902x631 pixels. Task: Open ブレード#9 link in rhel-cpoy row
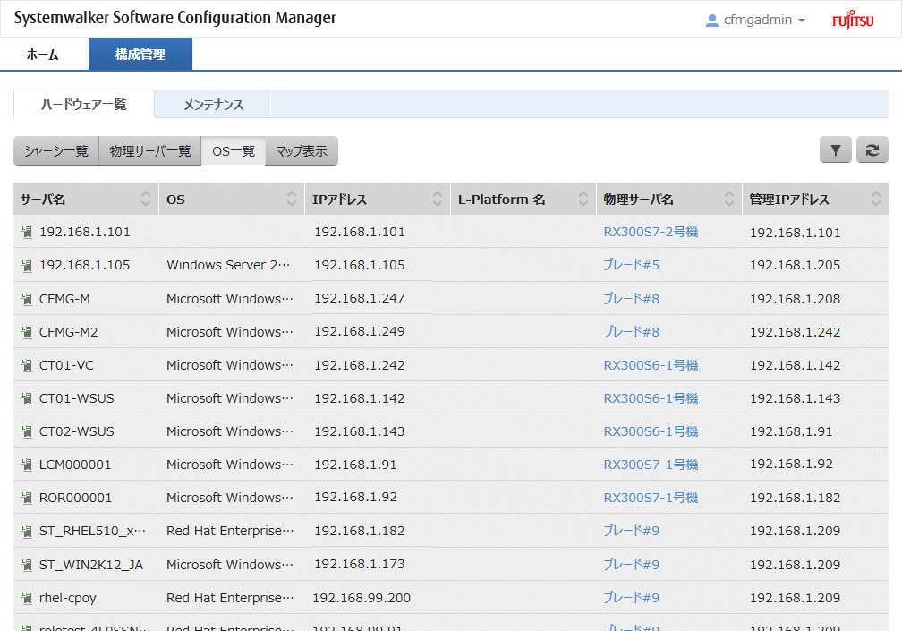631,598
